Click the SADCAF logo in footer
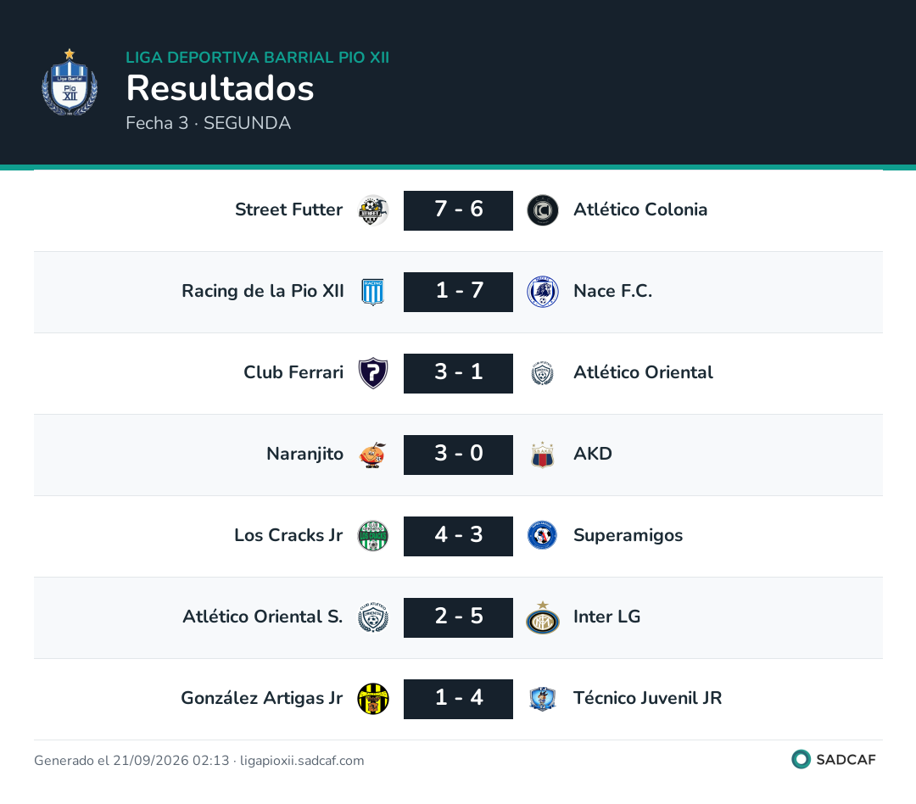Viewport: 916px width, 804px height. pyautogui.click(x=834, y=760)
